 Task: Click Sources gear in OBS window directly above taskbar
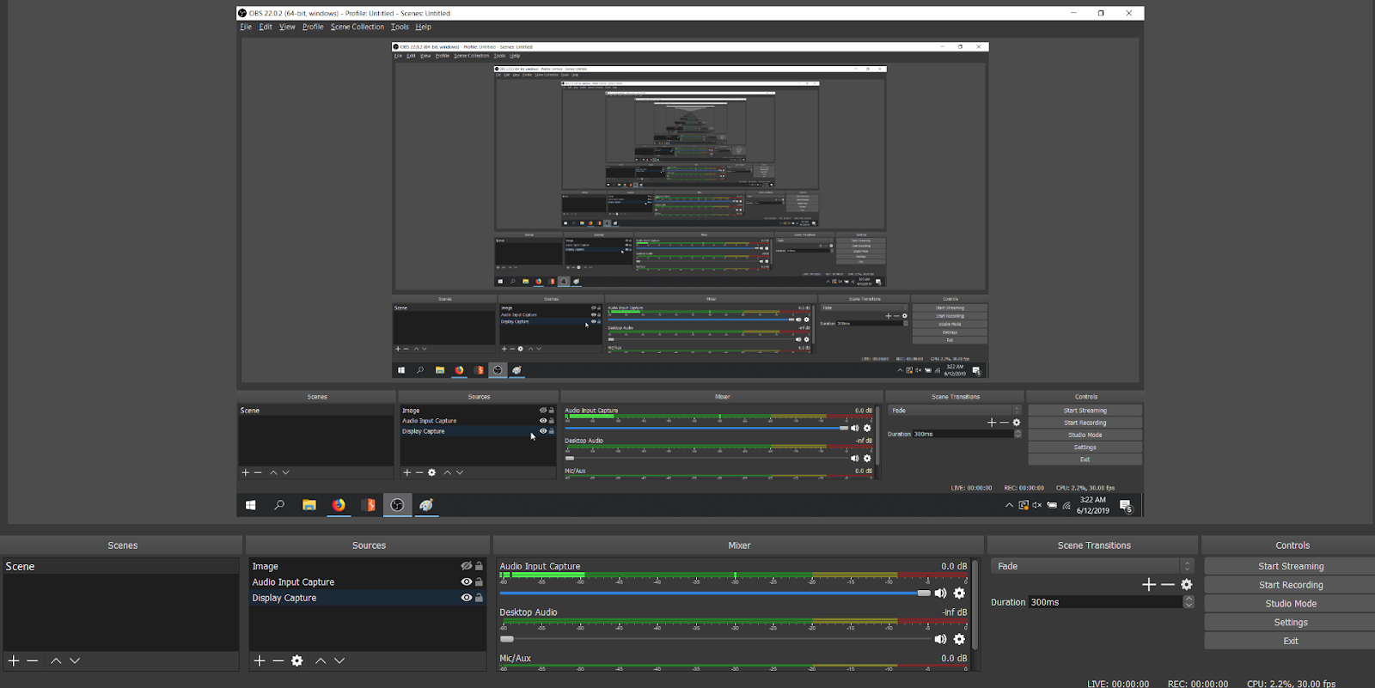pos(432,472)
